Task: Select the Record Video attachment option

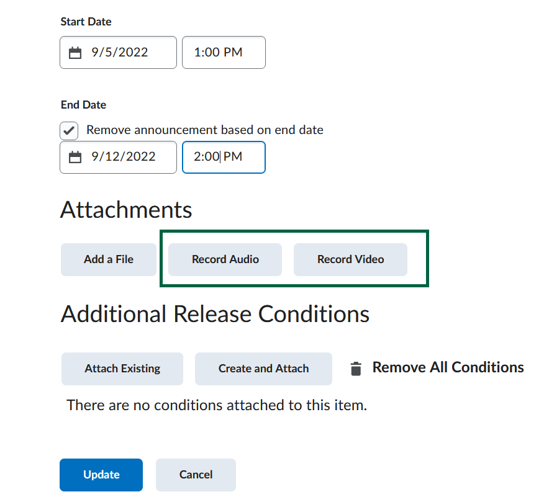Action: coord(350,259)
